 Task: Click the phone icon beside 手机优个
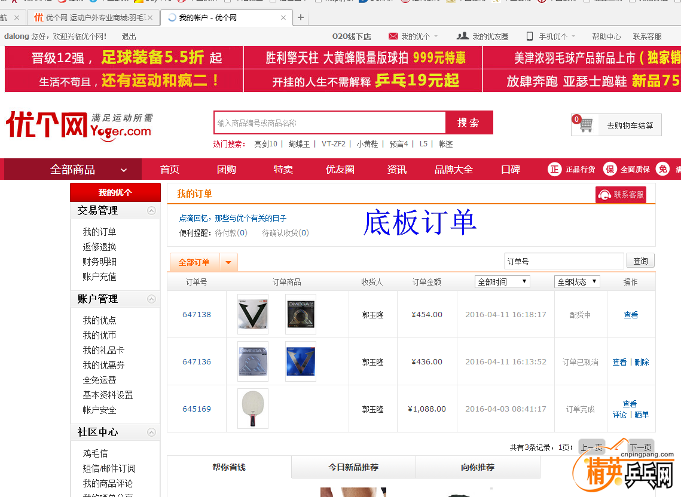(529, 36)
